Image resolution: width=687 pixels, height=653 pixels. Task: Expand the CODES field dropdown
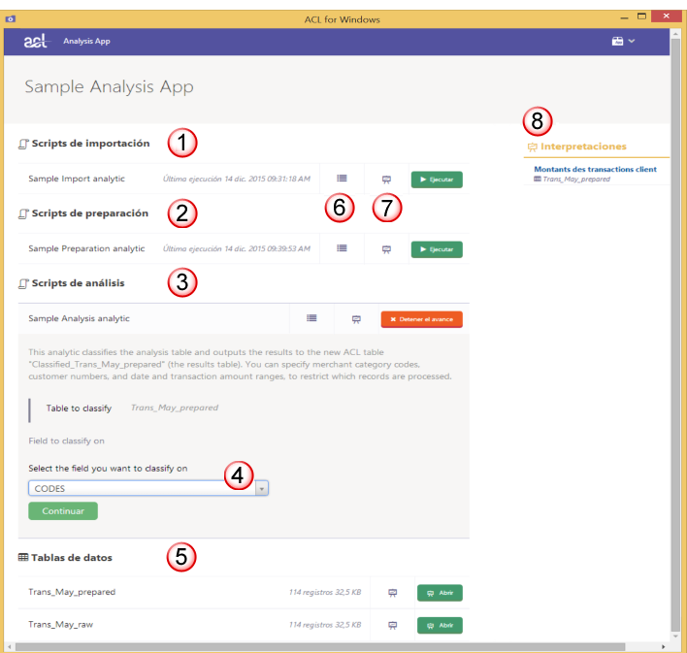pos(261,489)
